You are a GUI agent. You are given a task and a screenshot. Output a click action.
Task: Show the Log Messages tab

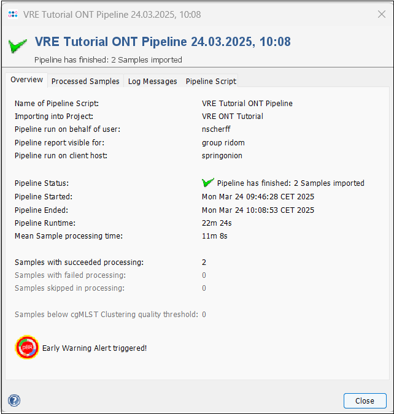point(152,81)
